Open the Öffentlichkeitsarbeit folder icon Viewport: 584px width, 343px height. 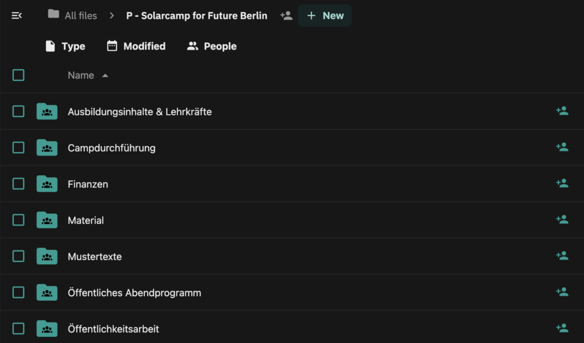[47, 329]
